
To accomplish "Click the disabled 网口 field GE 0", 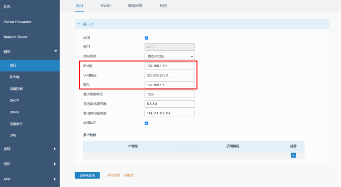I will [170, 47].
